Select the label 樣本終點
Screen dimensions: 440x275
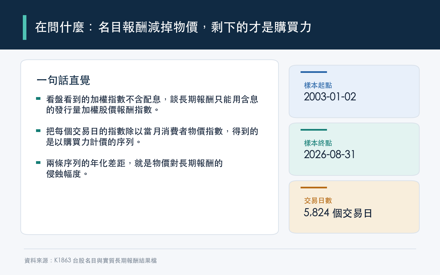(x=318, y=143)
